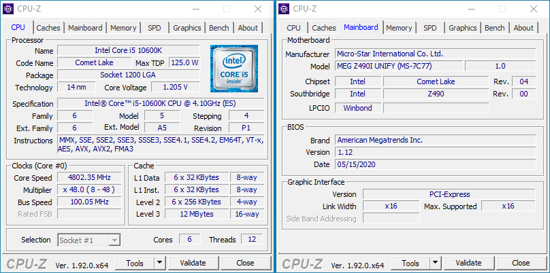Click the processor Name field
This screenshot has width=550, height=273.
128,51
